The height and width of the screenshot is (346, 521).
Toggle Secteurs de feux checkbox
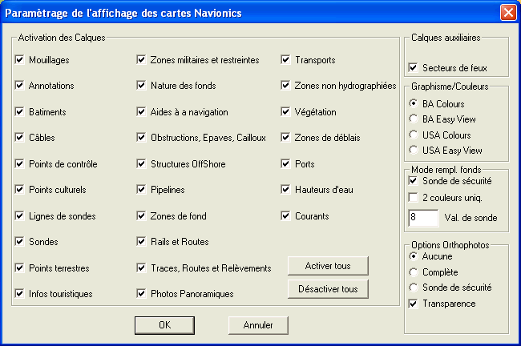pyautogui.click(x=413, y=68)
